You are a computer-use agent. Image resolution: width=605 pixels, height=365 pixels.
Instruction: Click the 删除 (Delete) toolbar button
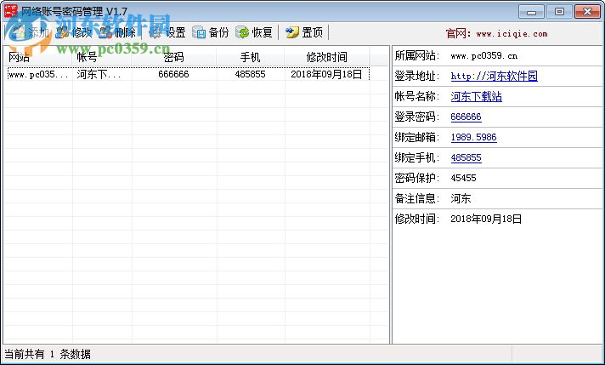click(117, 32)
